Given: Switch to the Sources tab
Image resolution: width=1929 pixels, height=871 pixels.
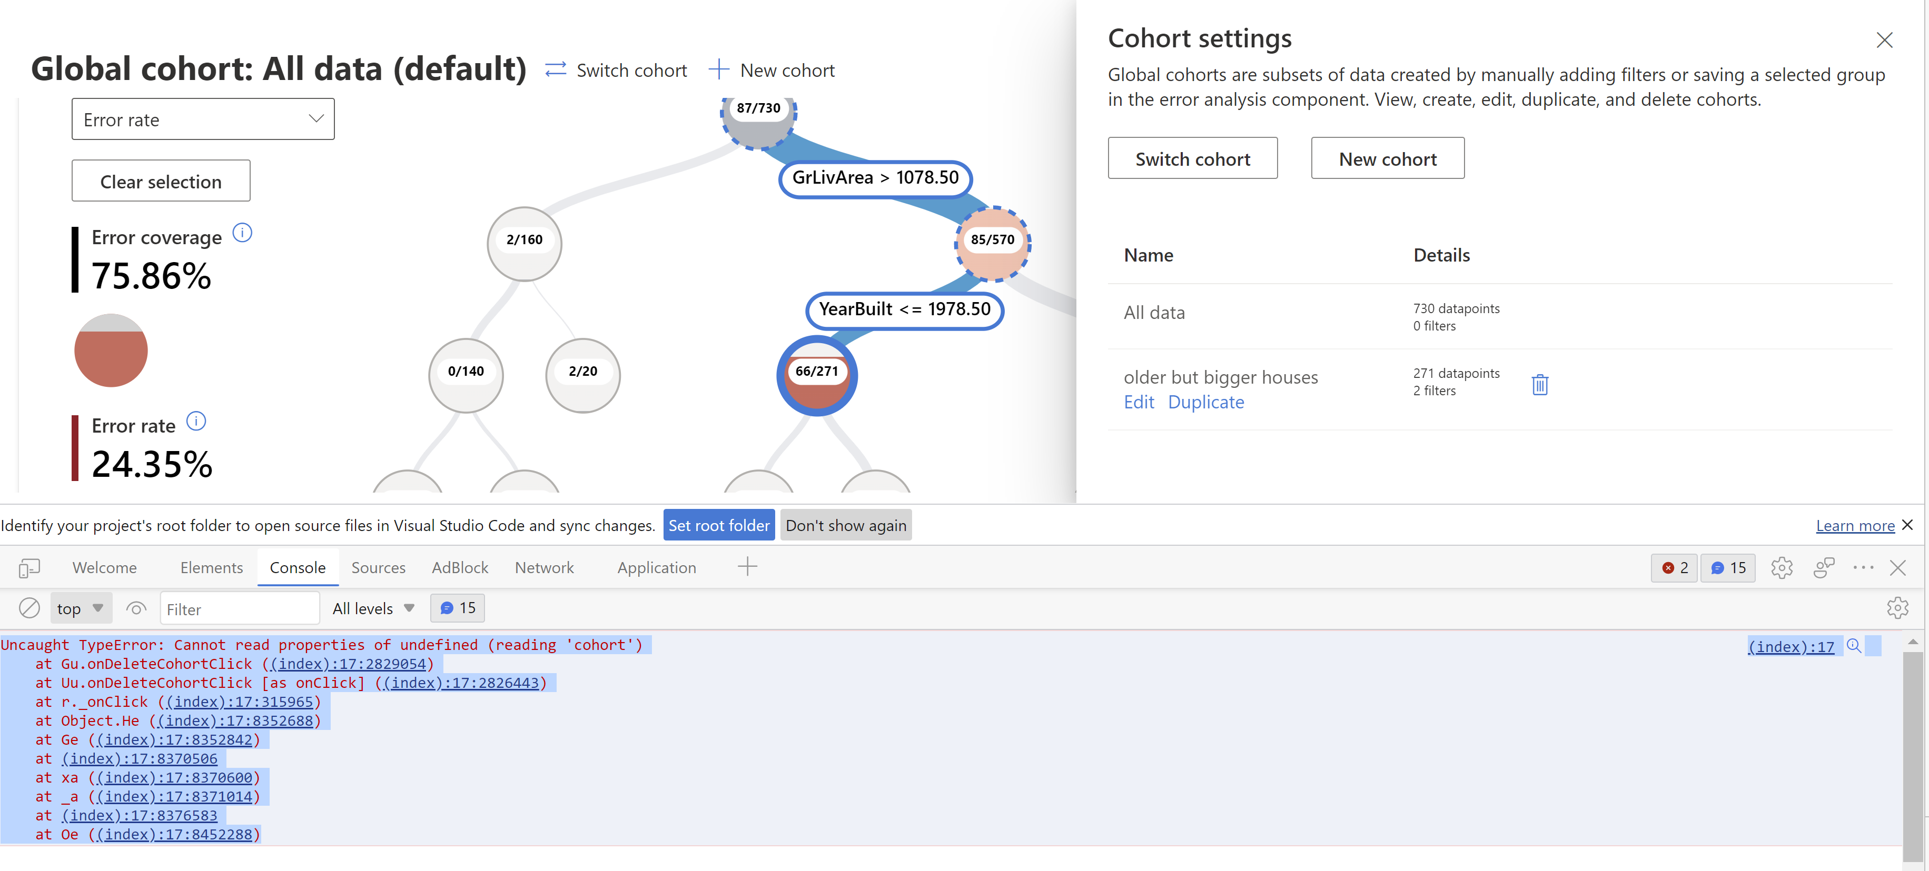Looking at the screenshot, I should [378, 567].
